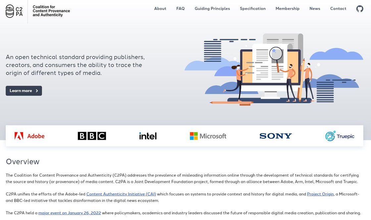Click the Microsoft logo
371x220 pixels.
(x=208, y=136)
